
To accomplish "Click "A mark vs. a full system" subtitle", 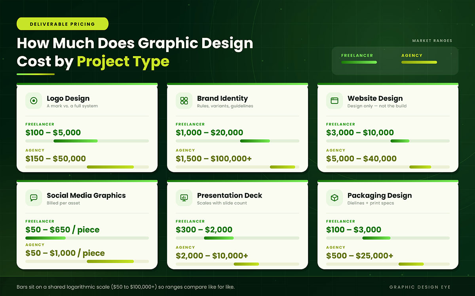I will tap(72, 106).
